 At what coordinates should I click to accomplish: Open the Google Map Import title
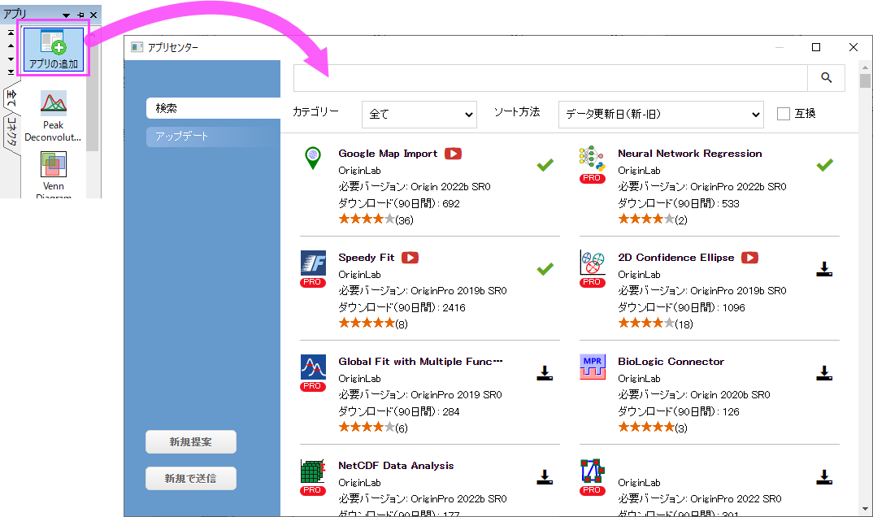(x=388, y=154)
